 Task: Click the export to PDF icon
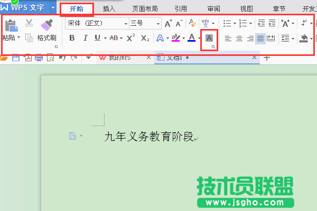(x=27, y=57)
